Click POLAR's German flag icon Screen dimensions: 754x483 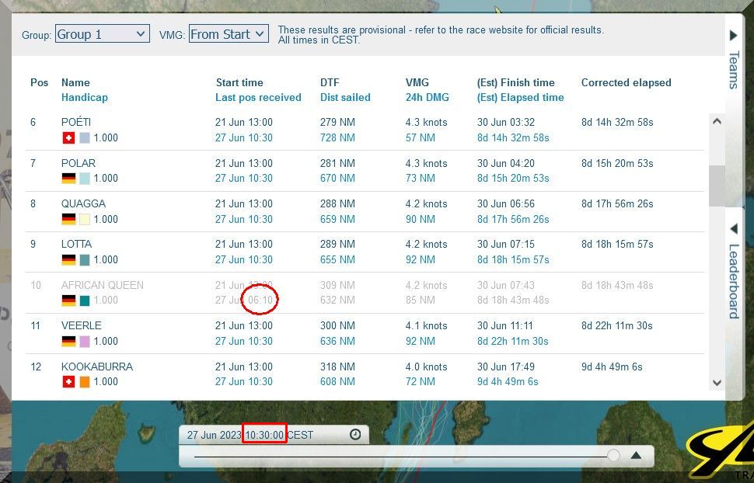point(68,179)
